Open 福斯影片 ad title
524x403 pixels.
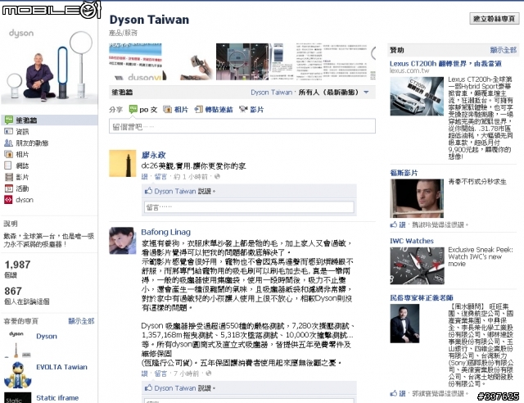coord(404,173)
